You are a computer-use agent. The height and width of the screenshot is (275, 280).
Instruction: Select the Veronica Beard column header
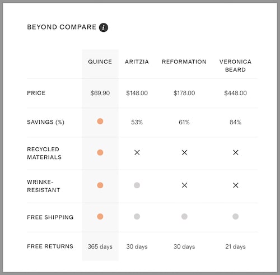[235, 66]
